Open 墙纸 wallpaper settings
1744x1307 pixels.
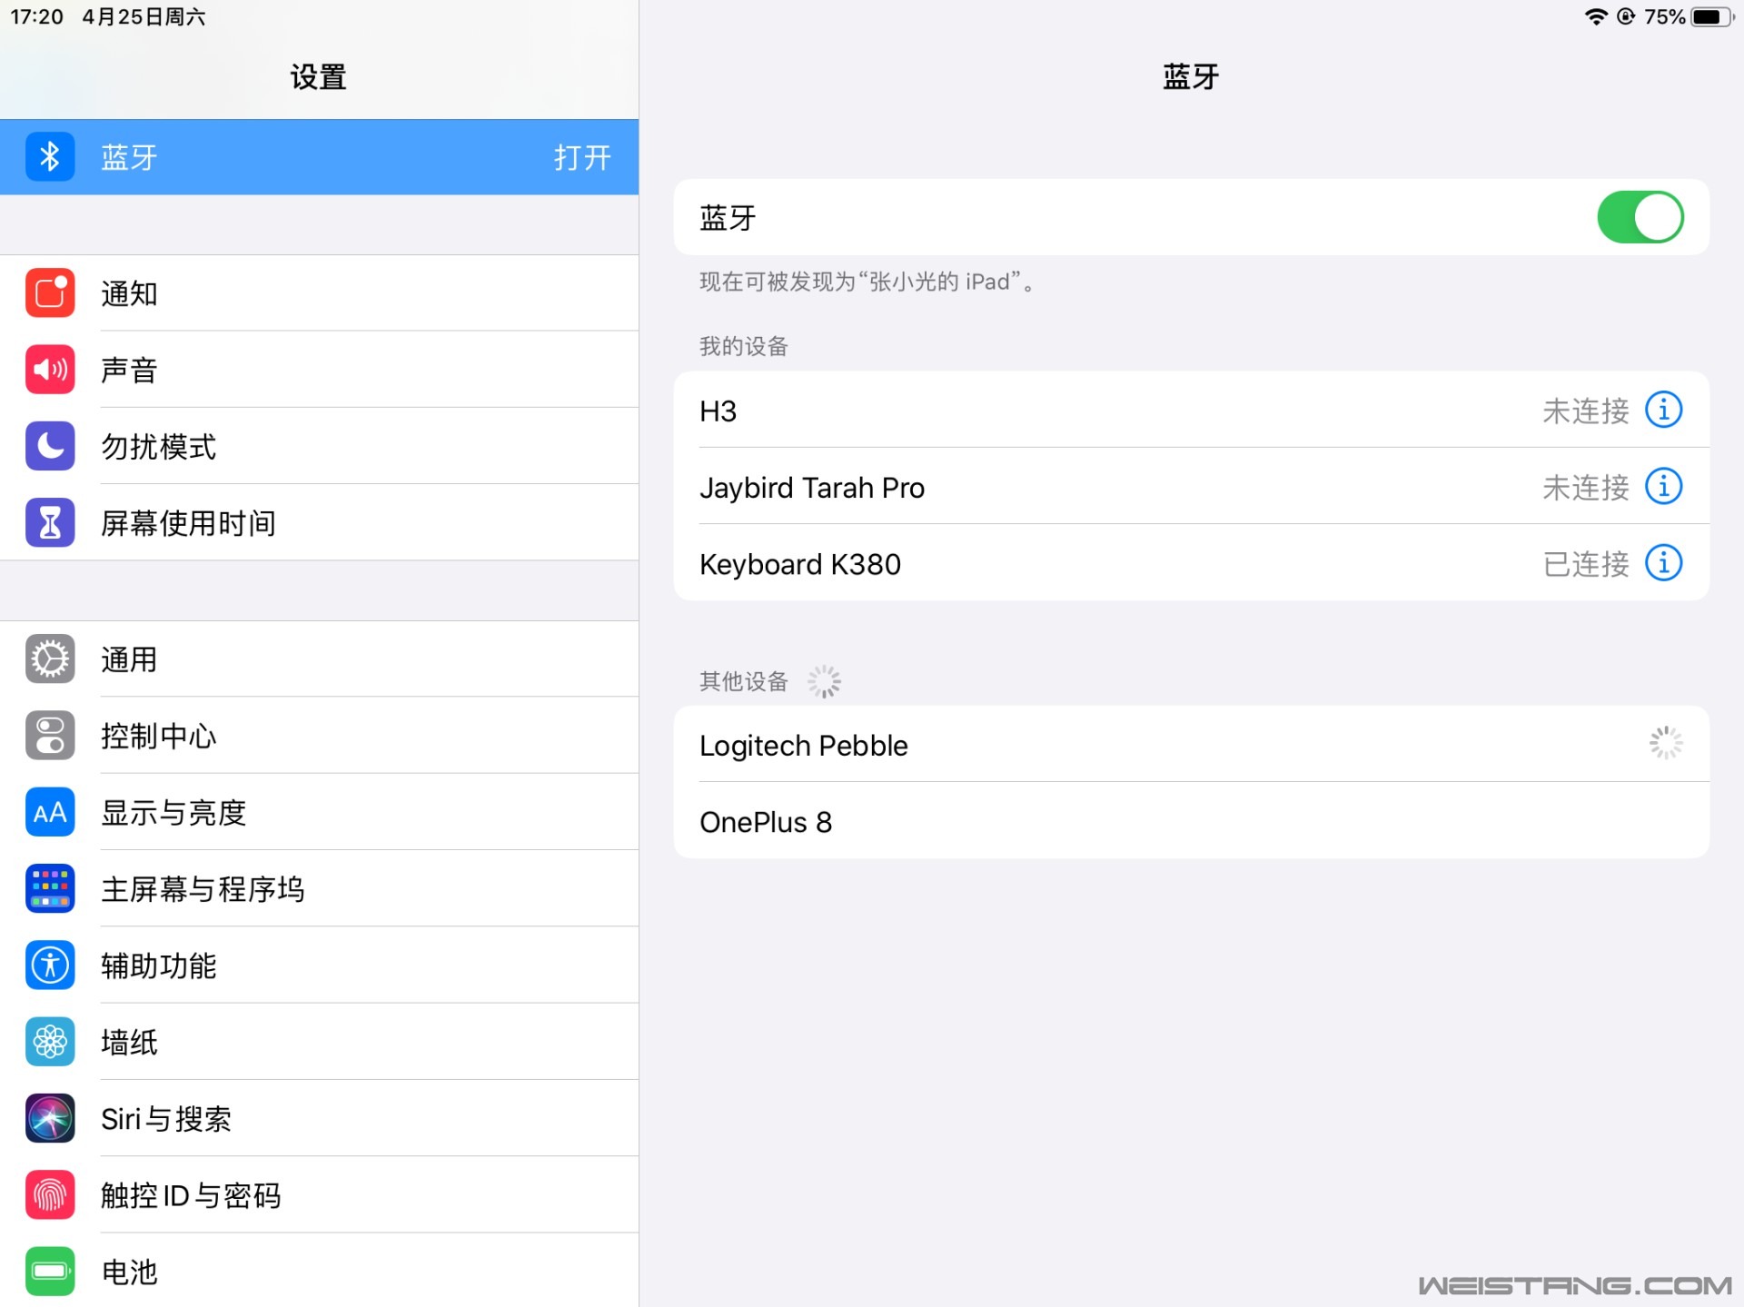coord(319,1042)
